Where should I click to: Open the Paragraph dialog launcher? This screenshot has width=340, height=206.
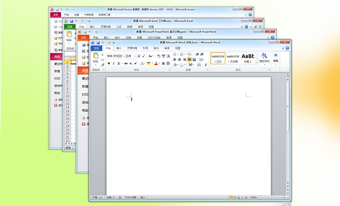point(207,70)
